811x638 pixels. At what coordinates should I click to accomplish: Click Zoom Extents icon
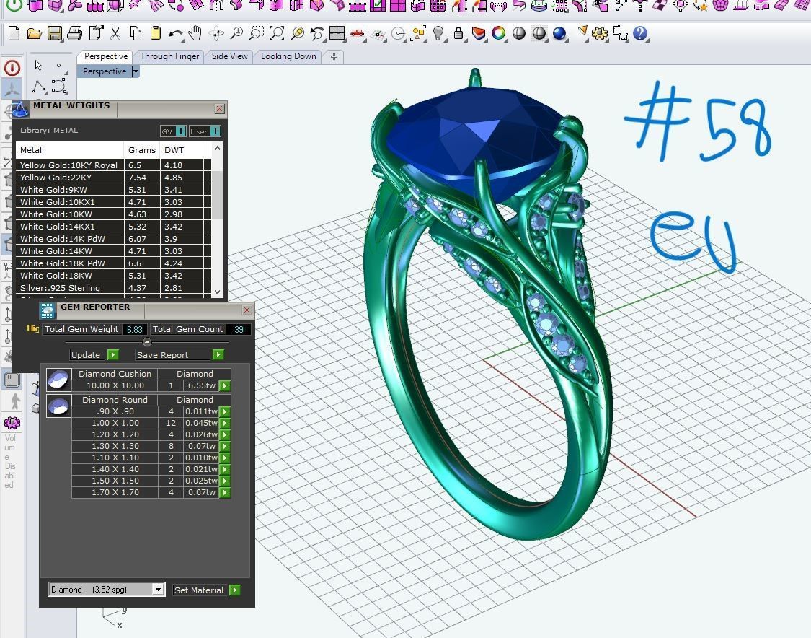pos(277,34)
